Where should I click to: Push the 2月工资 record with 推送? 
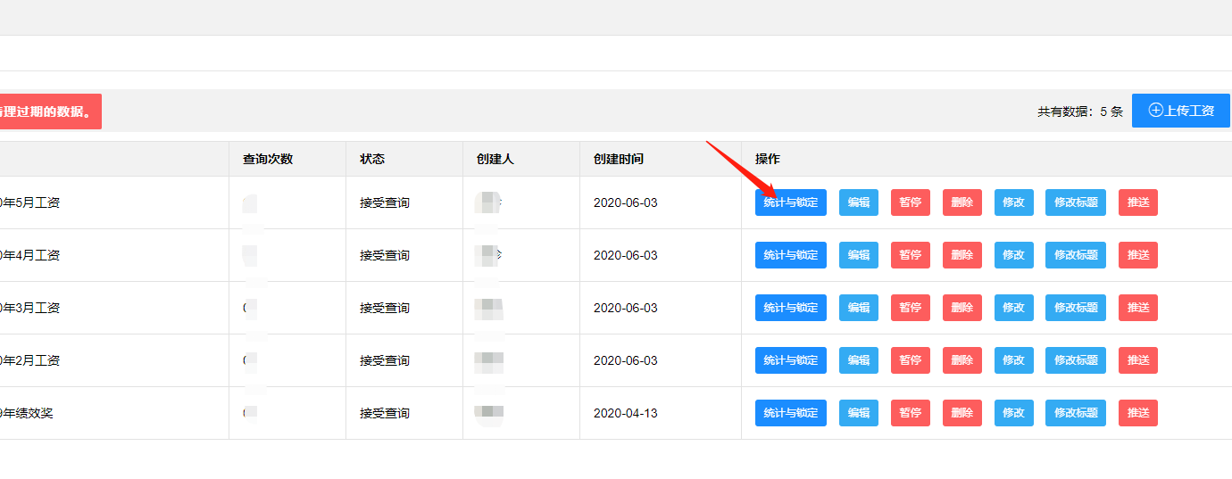coord(1137,360)
